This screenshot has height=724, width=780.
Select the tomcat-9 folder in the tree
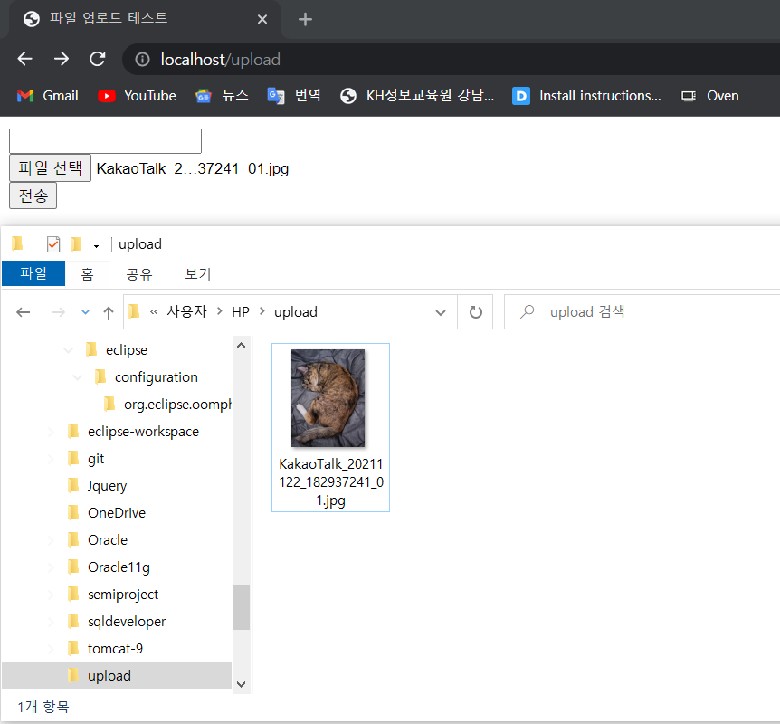(115, 648)
